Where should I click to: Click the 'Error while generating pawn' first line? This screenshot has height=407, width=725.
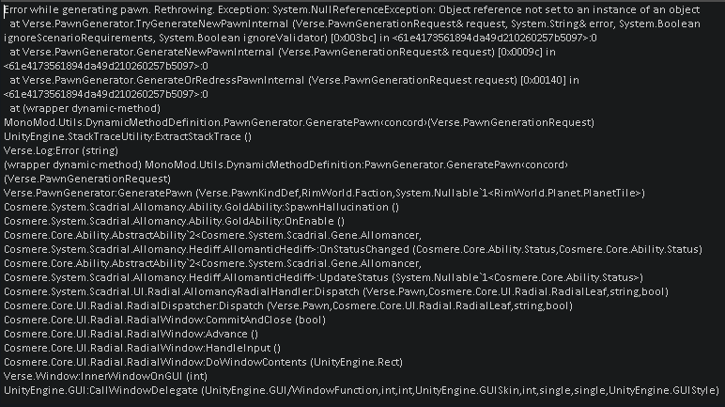click(352, 9)
